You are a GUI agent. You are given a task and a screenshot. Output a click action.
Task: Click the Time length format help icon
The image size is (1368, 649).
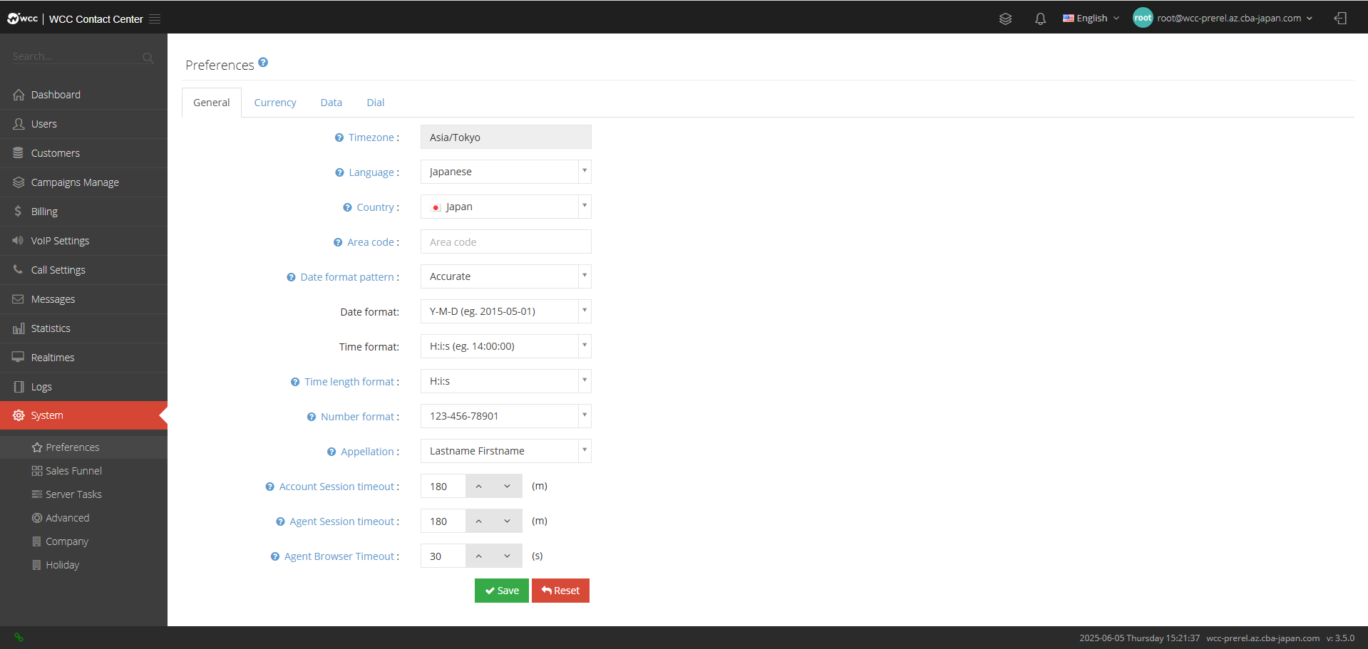(x=295, y=382)
